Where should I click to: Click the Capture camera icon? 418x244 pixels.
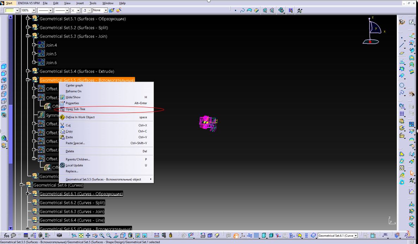click(59, 236)
